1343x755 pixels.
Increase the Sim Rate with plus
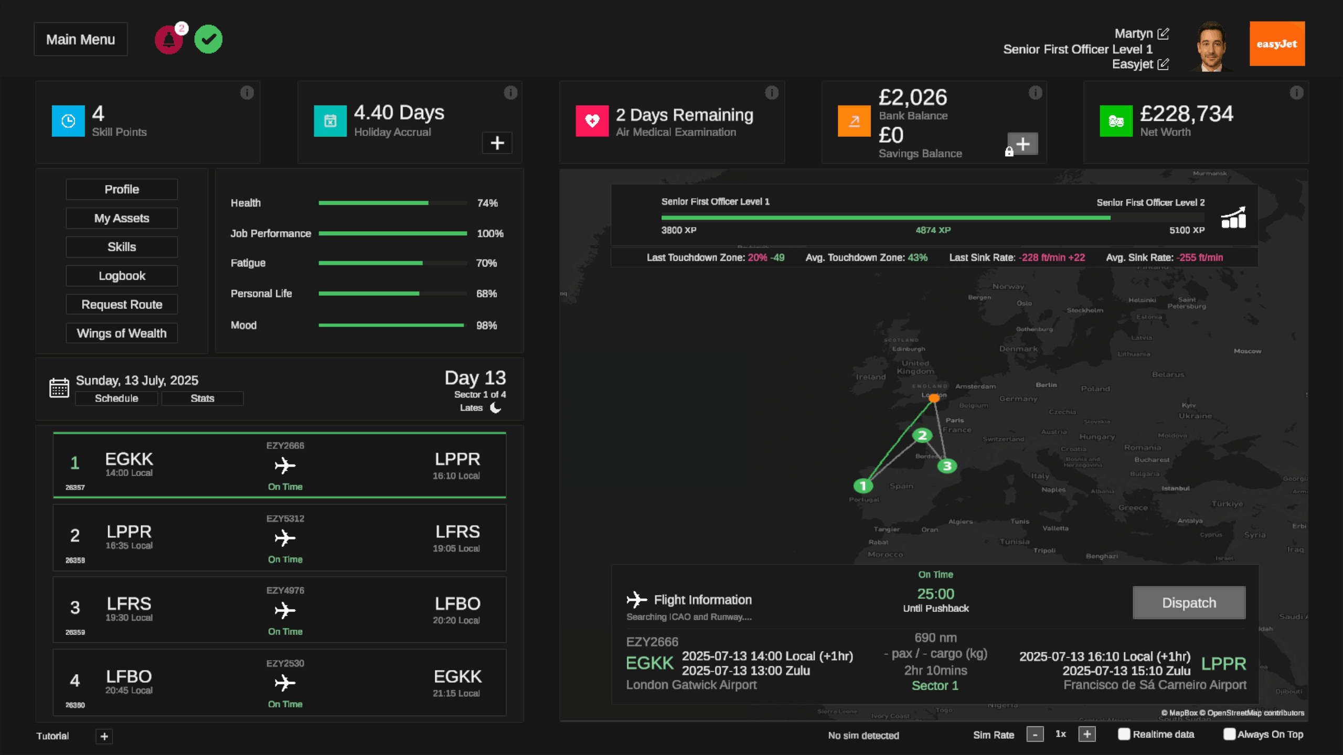click(1086, 735)
